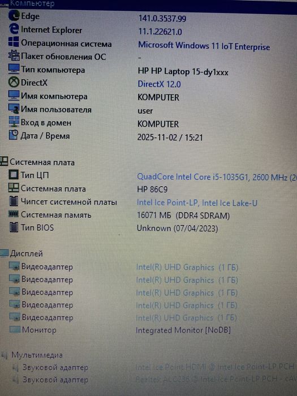This screenshot has width=297, height=396.
Task: Click the CPU chip icon beside Тип ЦП
Action: point(14,174)
